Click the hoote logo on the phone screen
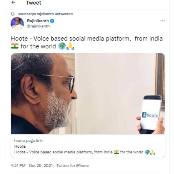Image resolution: width=174 pixels, height=174 pixels. [x=151, y=115]
